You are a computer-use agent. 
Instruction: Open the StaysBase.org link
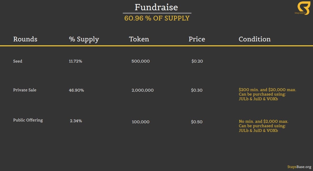pos(299,167)
